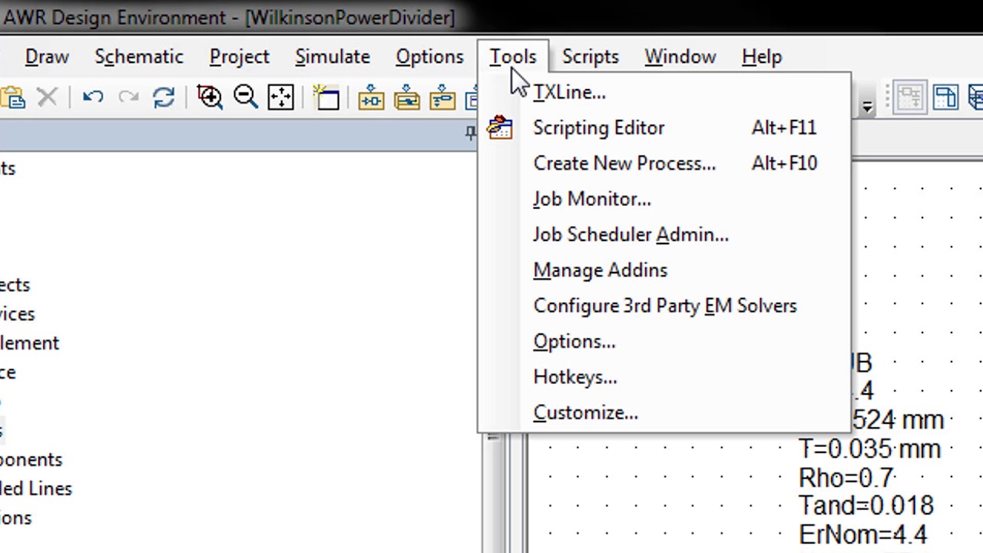Image resolution: width=983 pixels, height=553 pixels.
Task: Click the Zoom Out magnifier icon
Action: [246, 98]
